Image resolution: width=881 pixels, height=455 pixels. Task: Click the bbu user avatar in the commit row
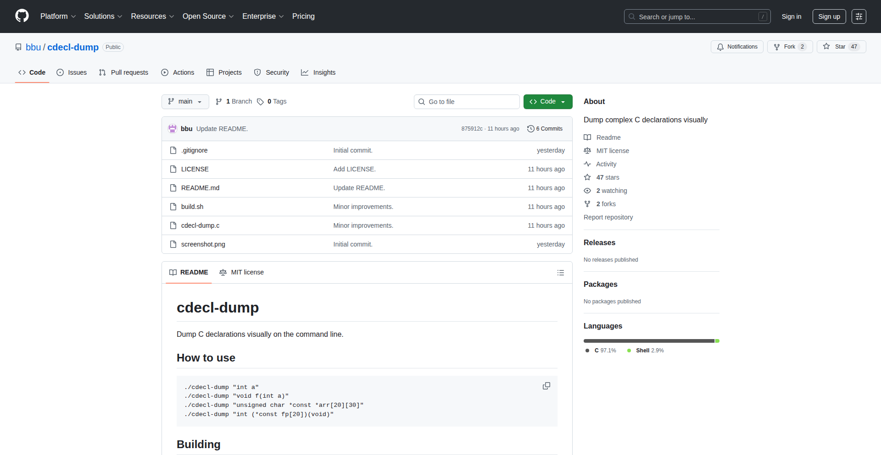click(173, 129)
